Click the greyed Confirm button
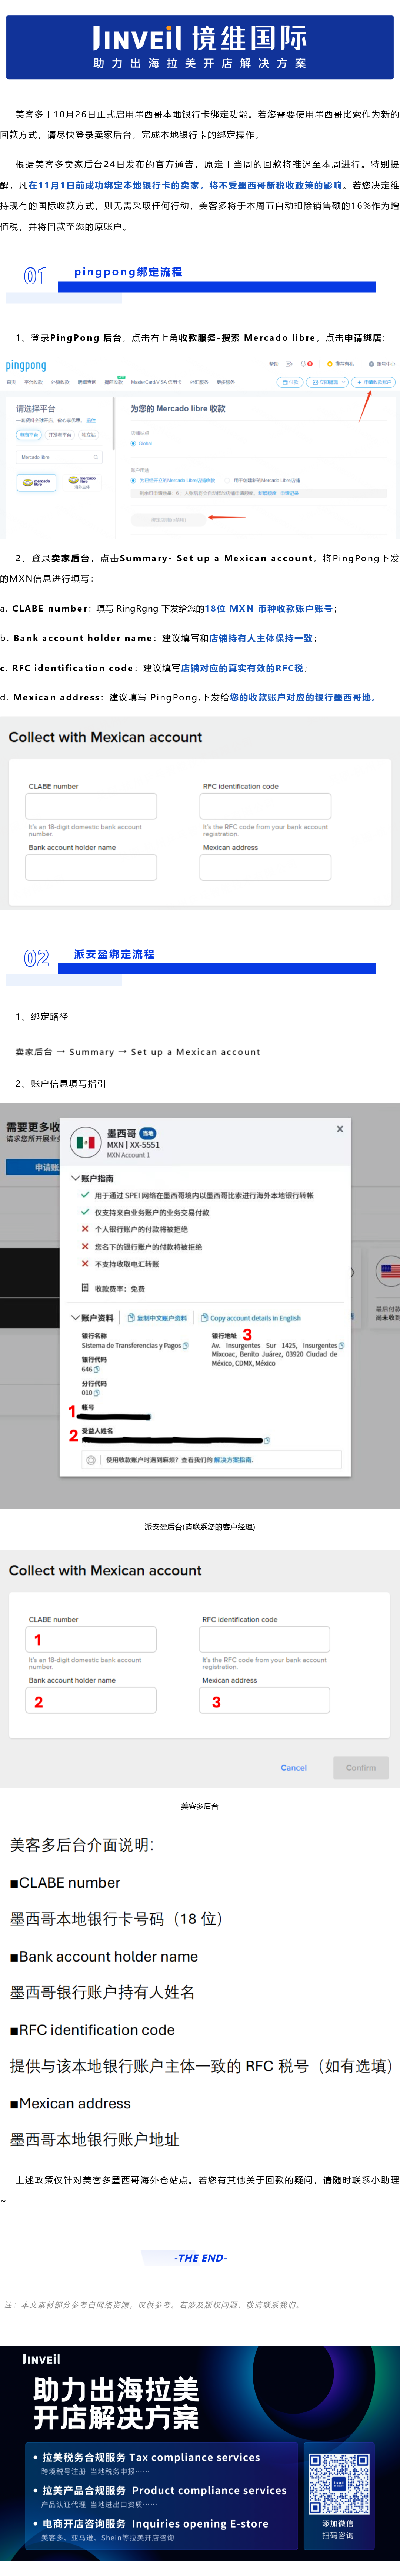This screenshot has width=400, height=2576. point(361,1768)
